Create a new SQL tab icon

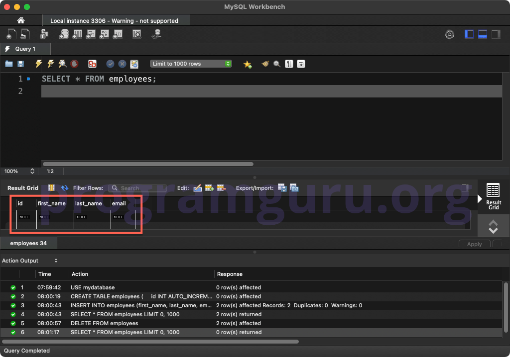(x=11, y=34)
